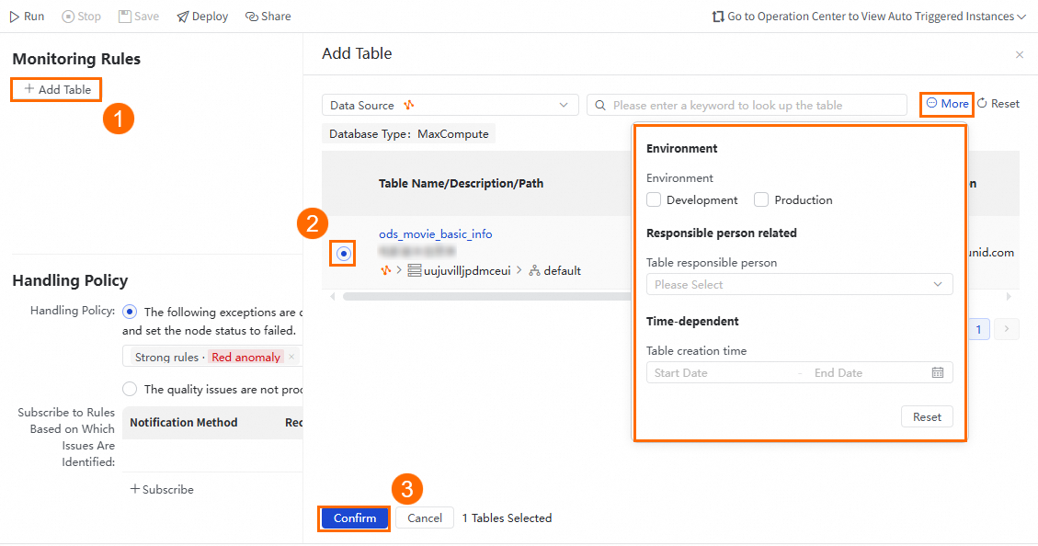Confirm the table selection
Image resolution: width=1038 pixels, height=546 pixels.
[x=355, y=518]
